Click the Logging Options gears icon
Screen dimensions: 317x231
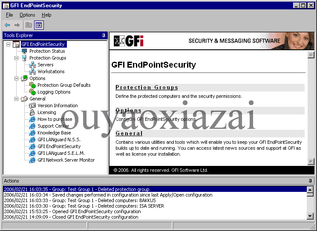tap(32, 92)
